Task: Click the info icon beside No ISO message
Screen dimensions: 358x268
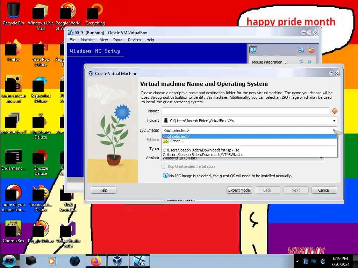Action: coord(165,176)
